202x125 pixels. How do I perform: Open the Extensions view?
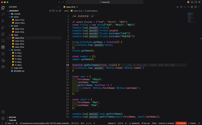point(3,34)
